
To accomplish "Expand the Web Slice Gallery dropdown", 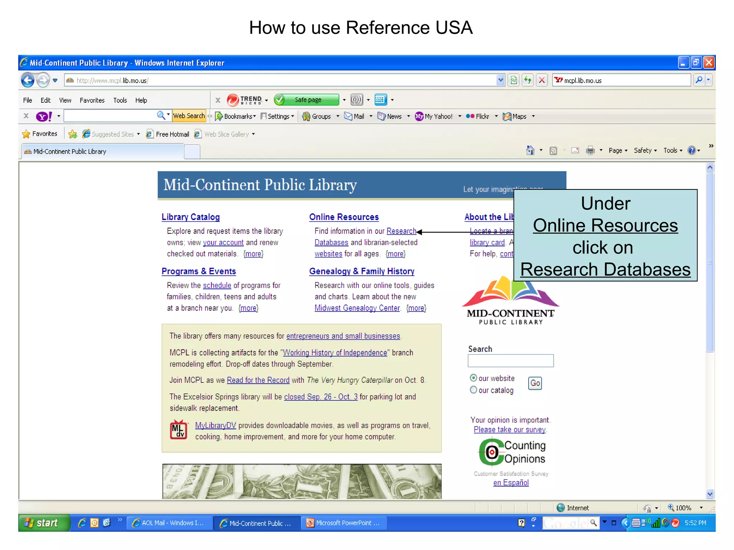I will point(253,134).
